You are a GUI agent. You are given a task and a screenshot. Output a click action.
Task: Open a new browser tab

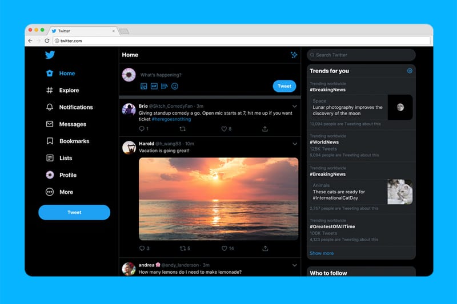coord(124,31)
